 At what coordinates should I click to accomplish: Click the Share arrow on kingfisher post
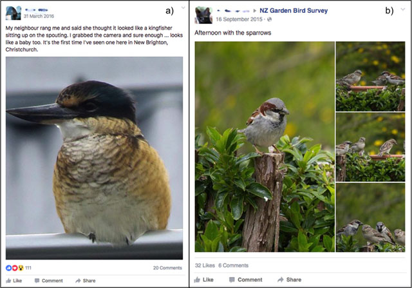tap(78, 281)
